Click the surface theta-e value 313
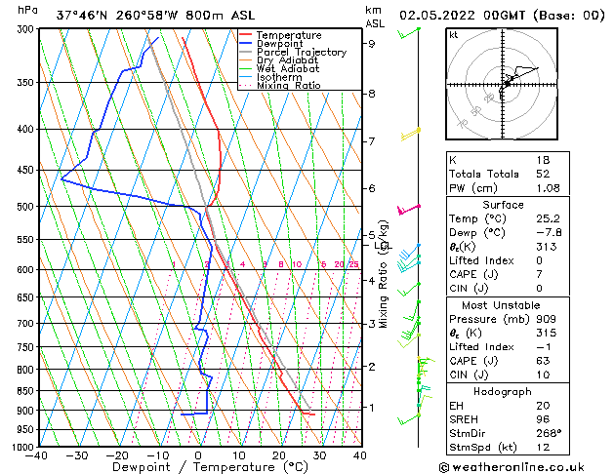The width and height of the screenshot is (614, 474). point(547,247)
